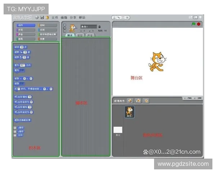216x173 pixels.
Task: Open the target dropdown in the 移到 block
Action: pos(22,83)
